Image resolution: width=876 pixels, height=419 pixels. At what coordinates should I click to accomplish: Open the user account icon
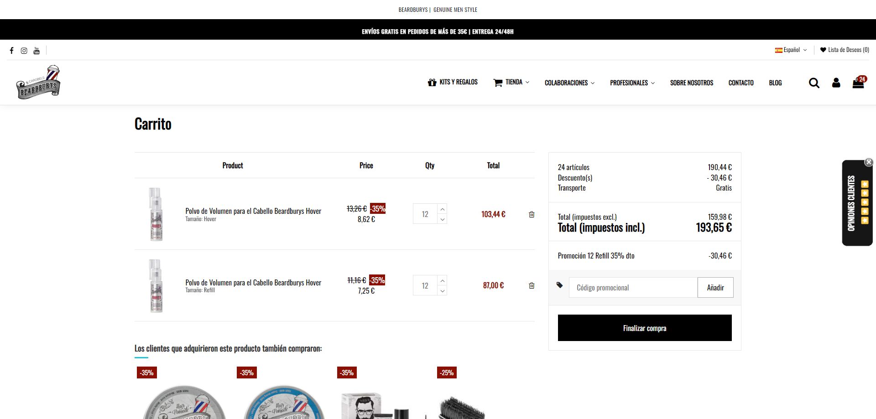tap(836, 83)
